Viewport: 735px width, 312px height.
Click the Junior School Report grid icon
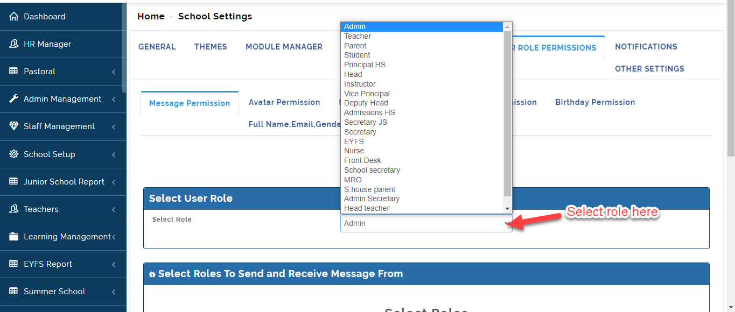tap(13, 182)
